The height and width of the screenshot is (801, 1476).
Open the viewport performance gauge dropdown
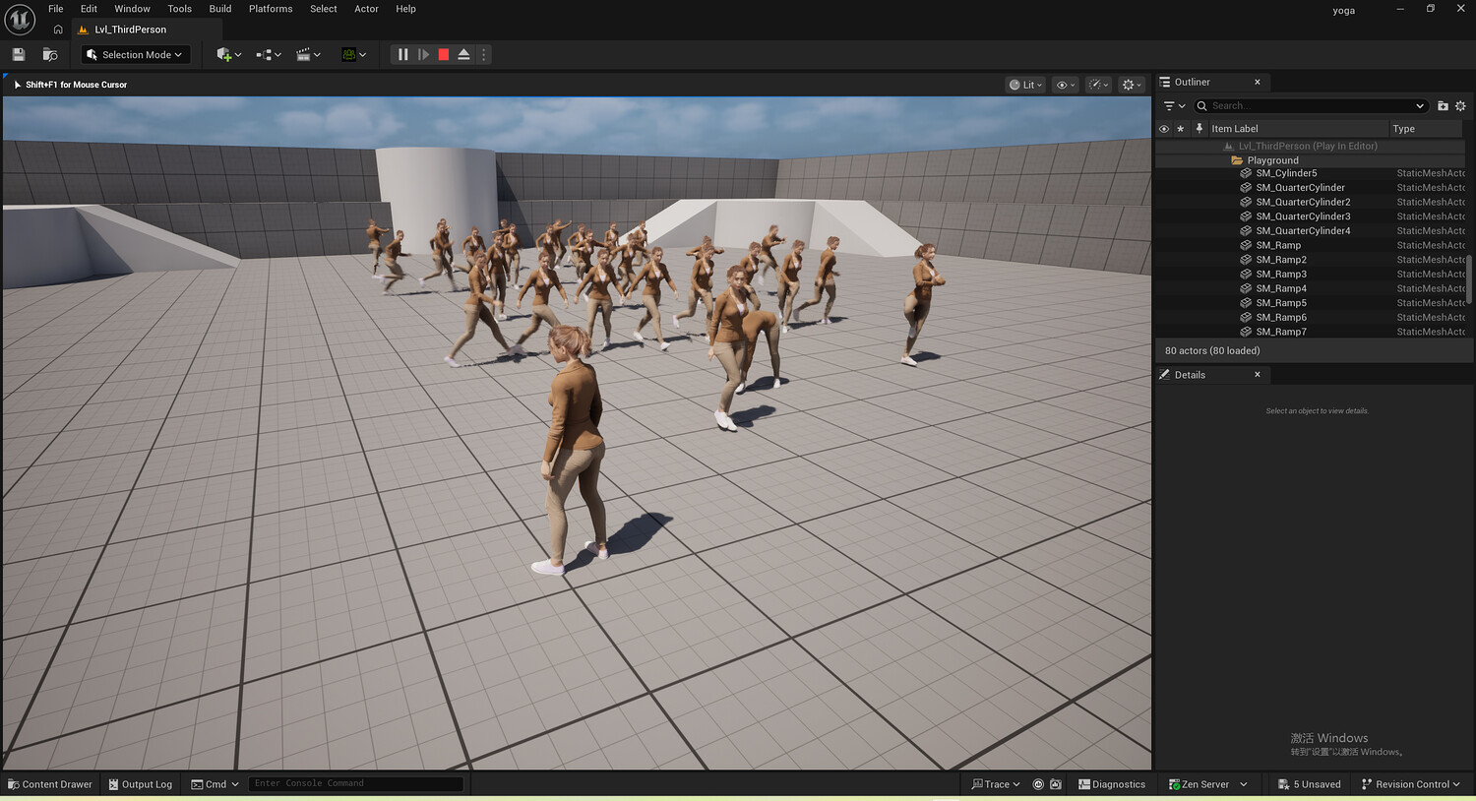tap(1098, 85)
